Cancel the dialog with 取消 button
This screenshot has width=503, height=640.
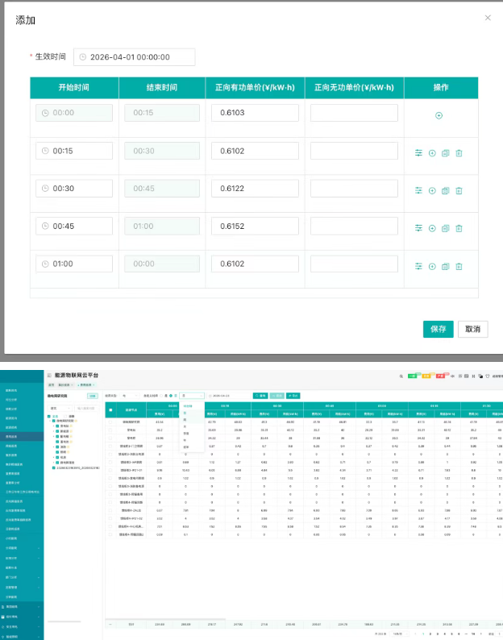click(x=473, y=329)
